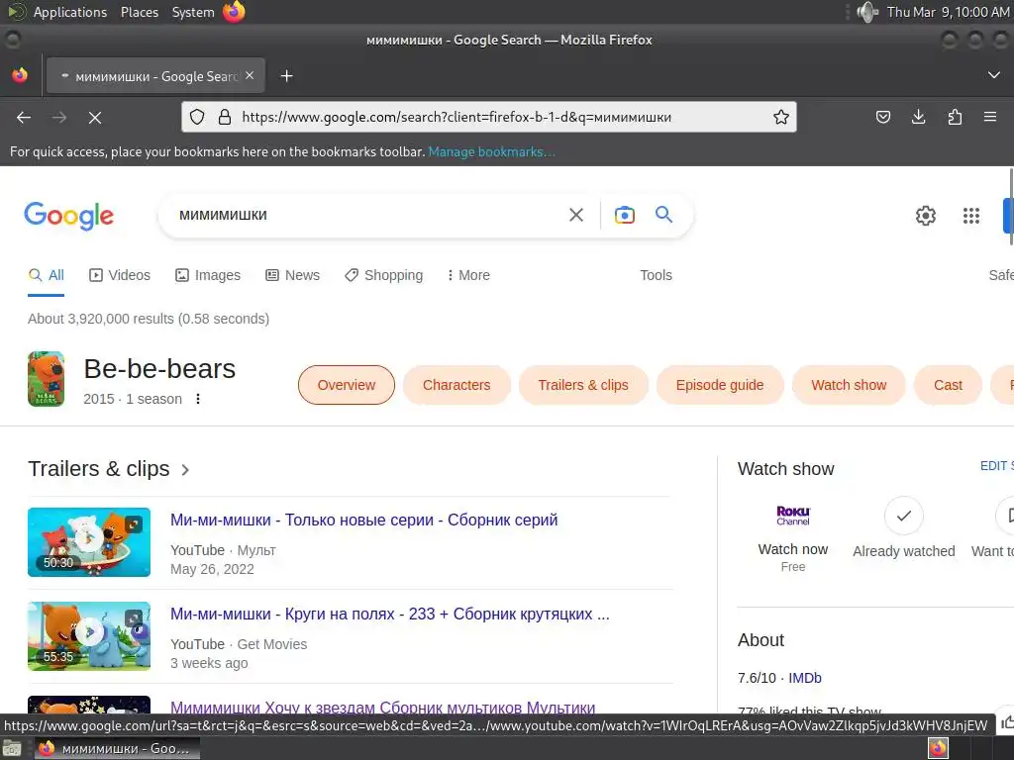Screen dimensions: 1014x760
Task: Open Ми-ми-мишки Только новые серии link
Action: point(364,521)
